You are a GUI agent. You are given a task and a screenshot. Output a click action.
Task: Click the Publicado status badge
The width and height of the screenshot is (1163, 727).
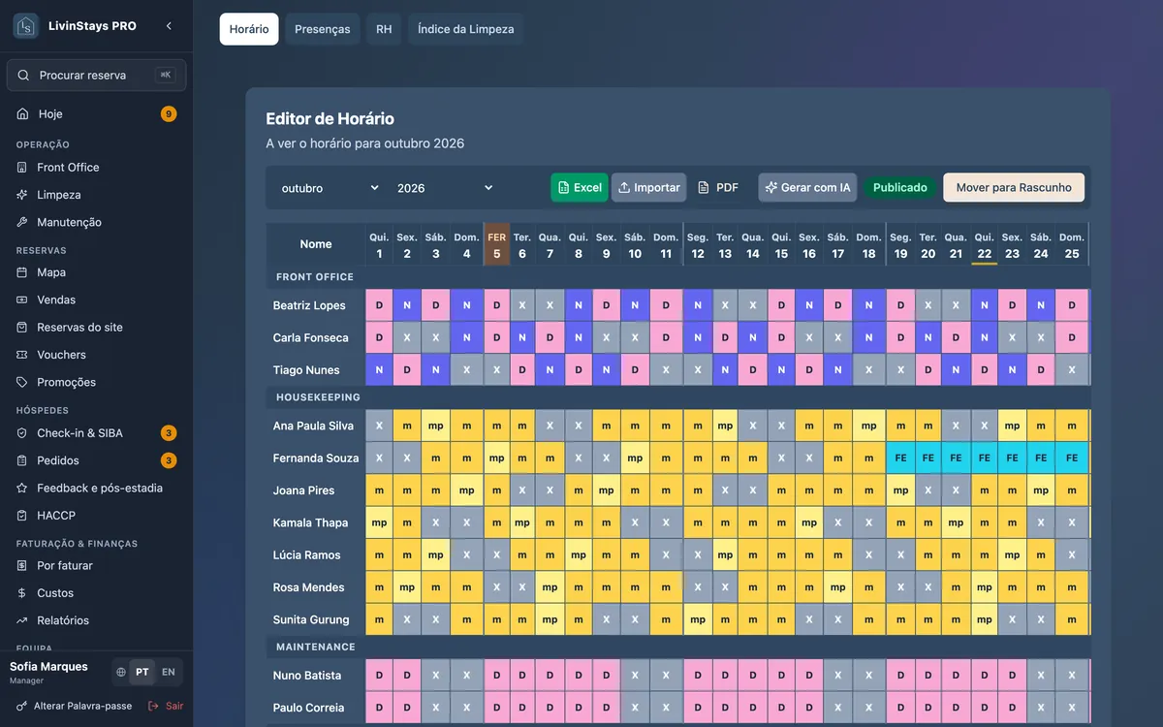900,188
